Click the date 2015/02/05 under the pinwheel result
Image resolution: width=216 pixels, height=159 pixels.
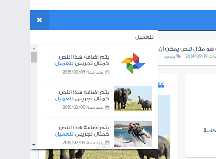(x=74, y=72)
